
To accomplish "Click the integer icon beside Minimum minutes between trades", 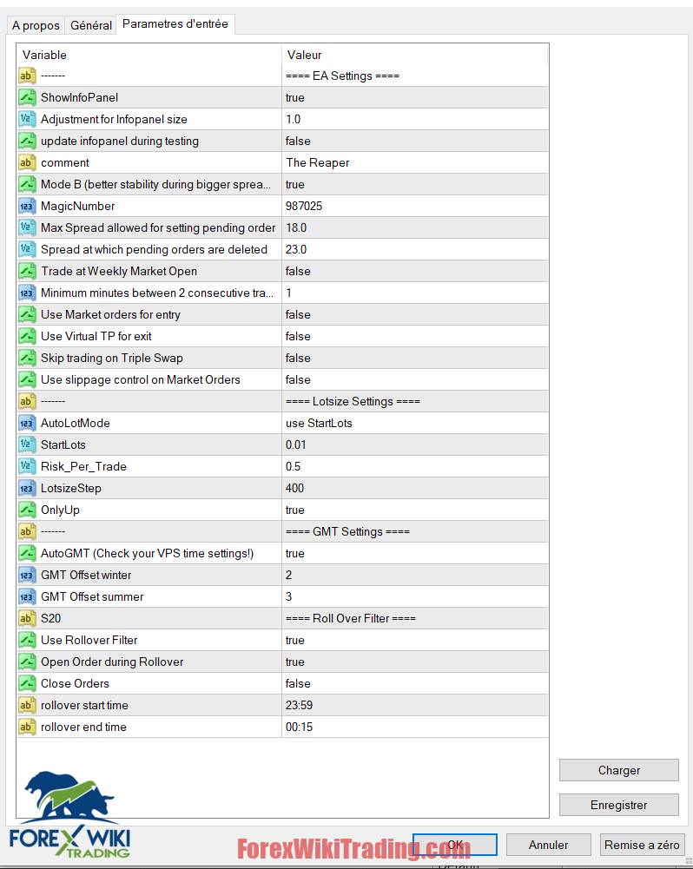I will (27, 293).
